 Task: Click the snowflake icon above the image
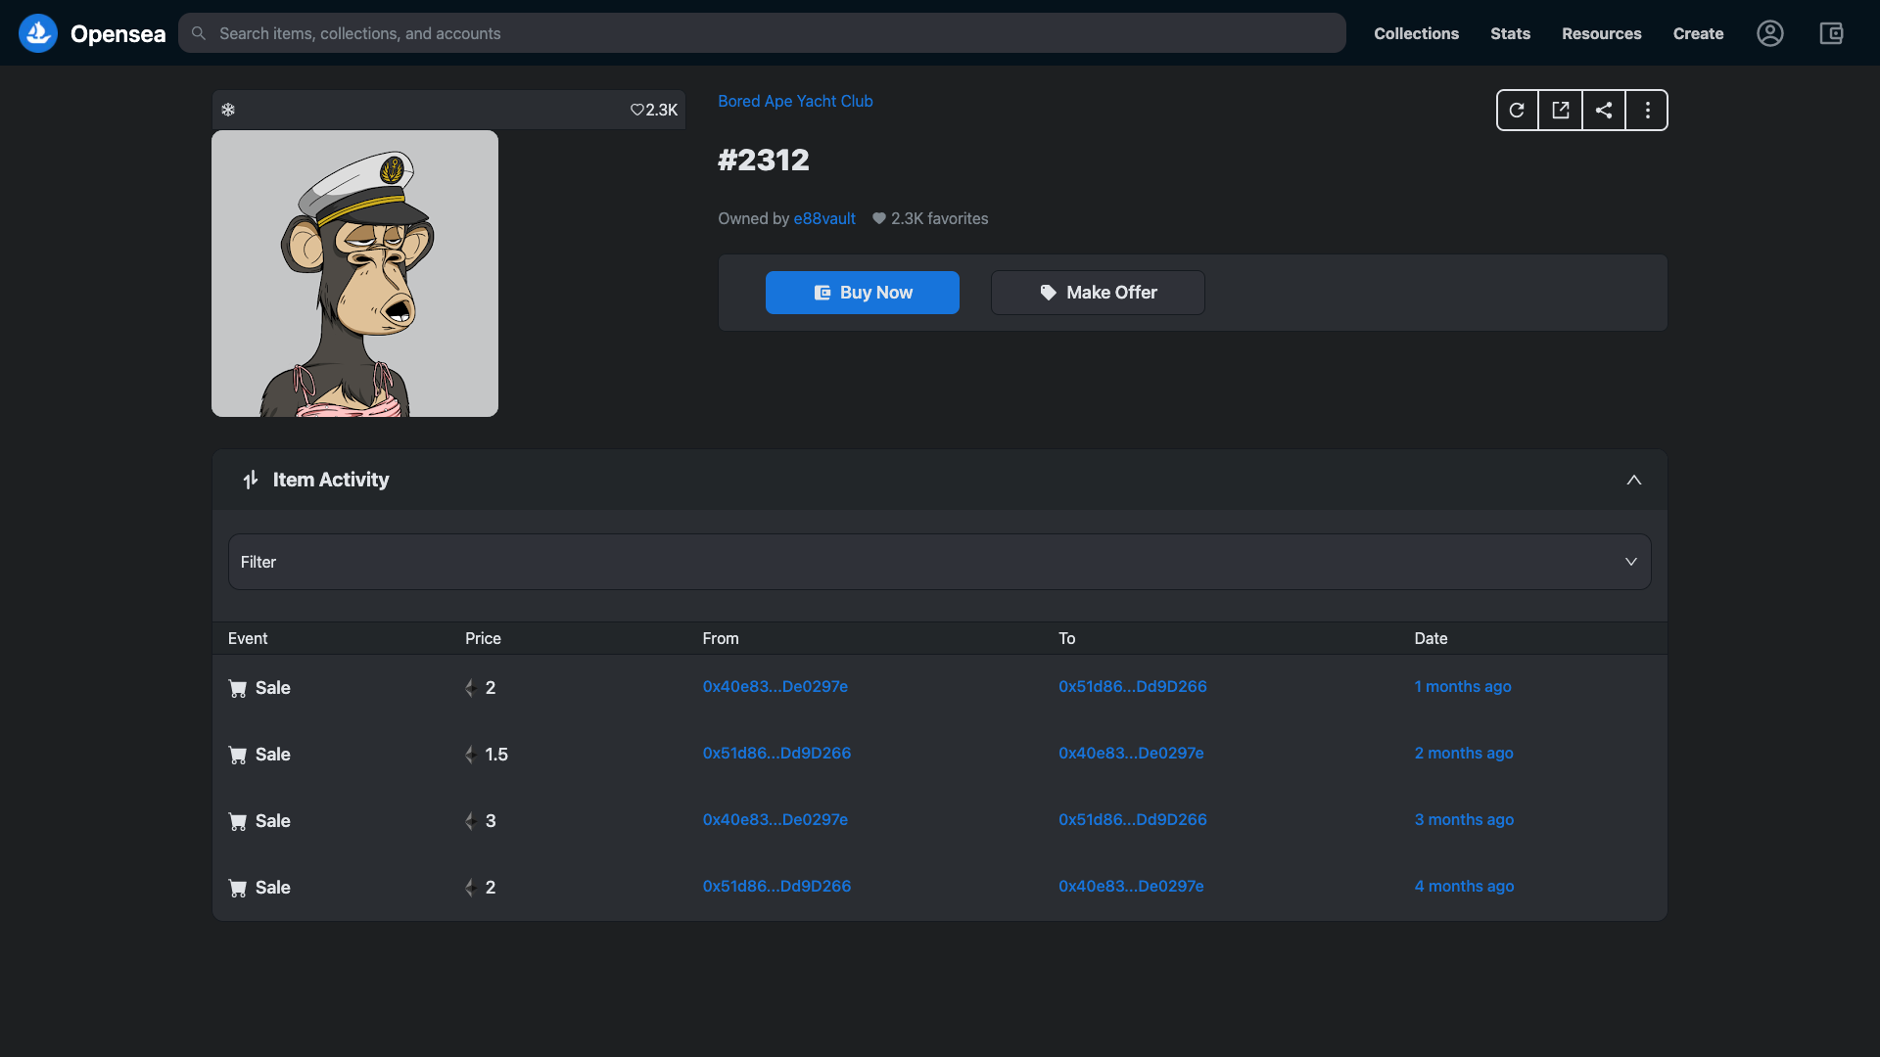tap(228, 110)
